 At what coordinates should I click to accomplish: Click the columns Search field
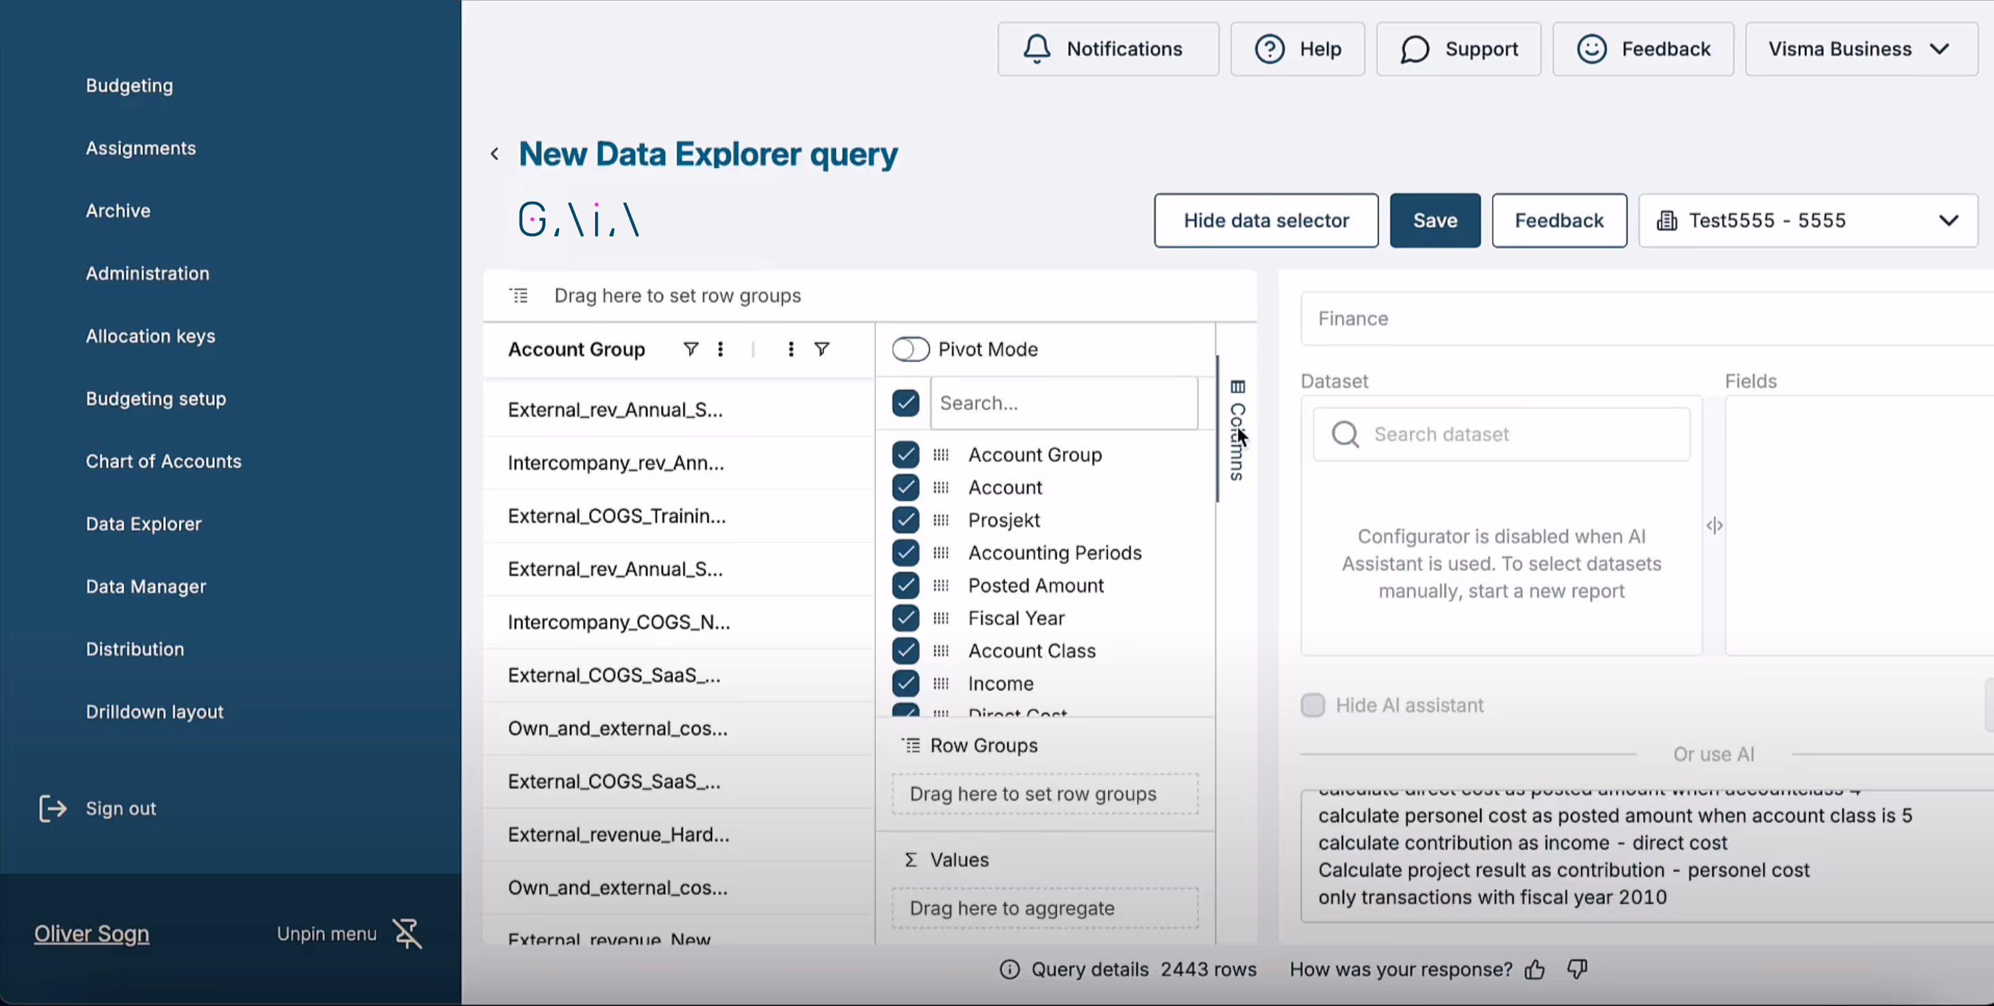[1064, 403]
